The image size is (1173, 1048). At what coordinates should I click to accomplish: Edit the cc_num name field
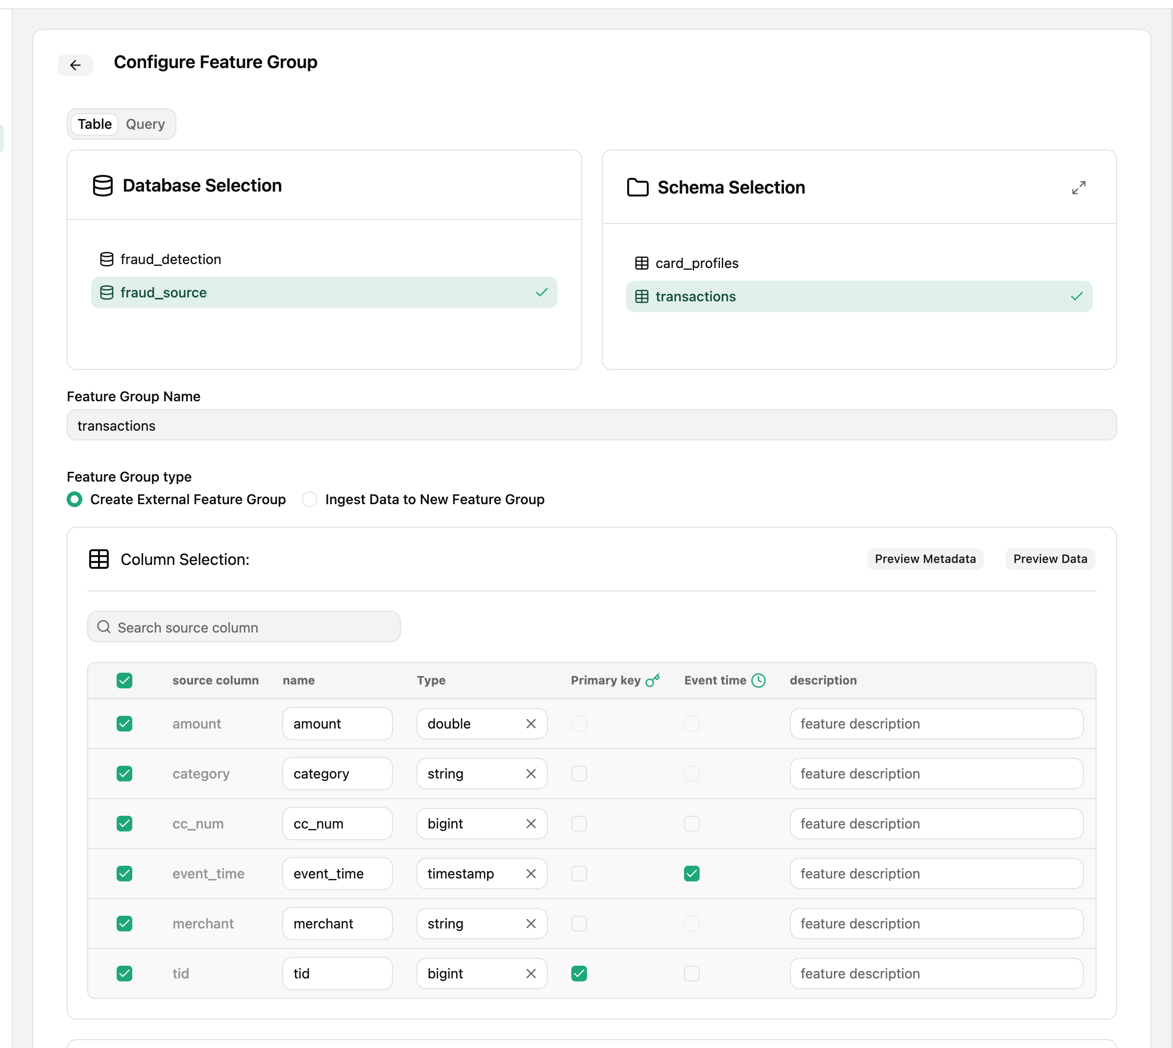click(x=338, y=824)
